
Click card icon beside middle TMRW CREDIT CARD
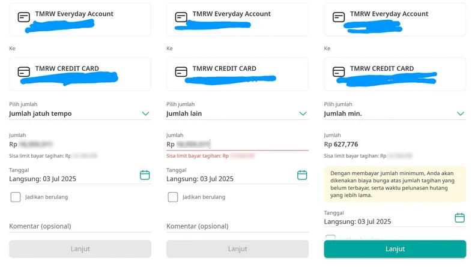pyautogui.click(x=181, y=72)
